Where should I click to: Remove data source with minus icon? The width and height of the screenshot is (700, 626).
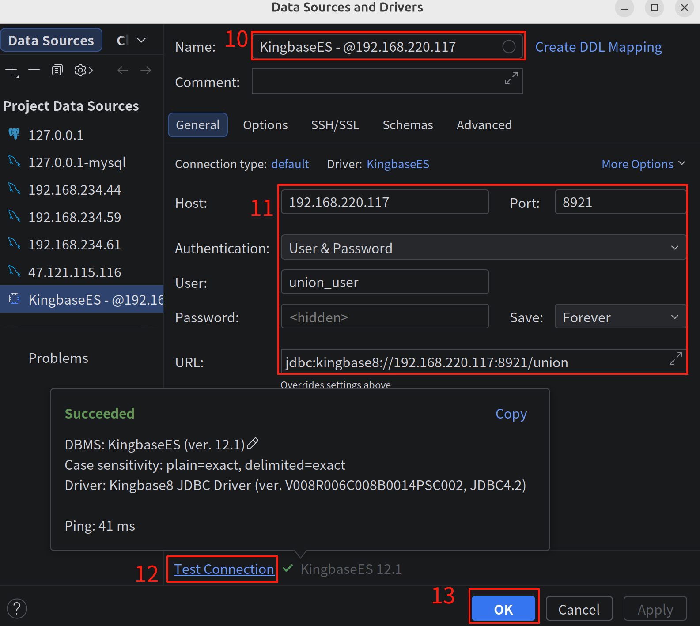pos(34,70)
